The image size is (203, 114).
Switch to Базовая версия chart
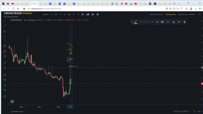[156, 15]
